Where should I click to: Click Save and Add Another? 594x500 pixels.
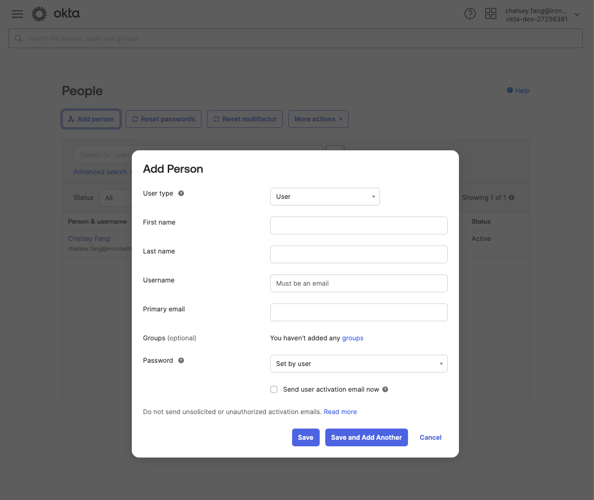(366, 437)
